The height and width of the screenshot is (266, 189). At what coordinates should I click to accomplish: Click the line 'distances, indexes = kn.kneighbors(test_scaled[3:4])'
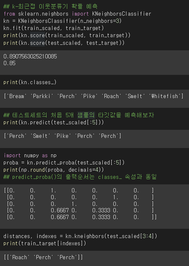[x=80, y=236]
